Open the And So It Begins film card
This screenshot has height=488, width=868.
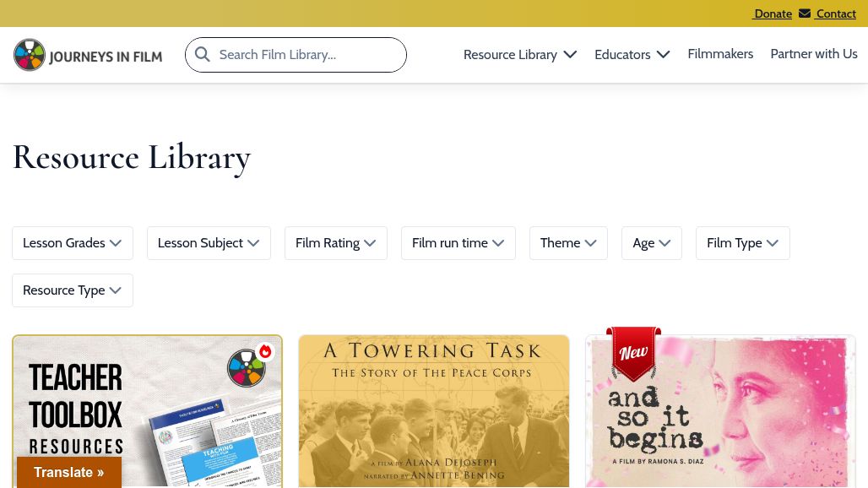pos(720,411)
